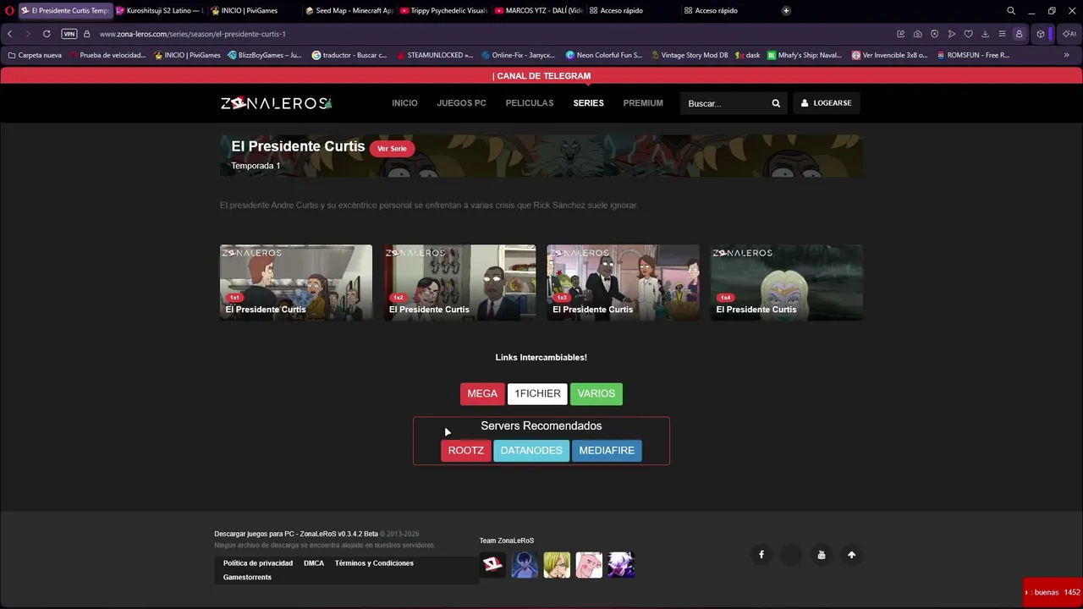
Task: Click the scroll-to-top arrow icon
Action: pos(852,555)
